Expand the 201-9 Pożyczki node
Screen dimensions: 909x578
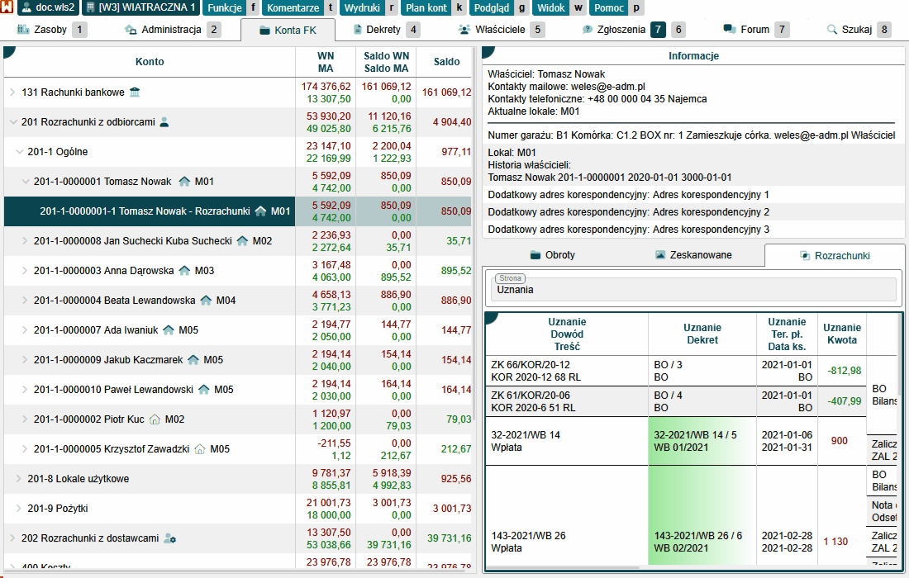coord(19,509)
